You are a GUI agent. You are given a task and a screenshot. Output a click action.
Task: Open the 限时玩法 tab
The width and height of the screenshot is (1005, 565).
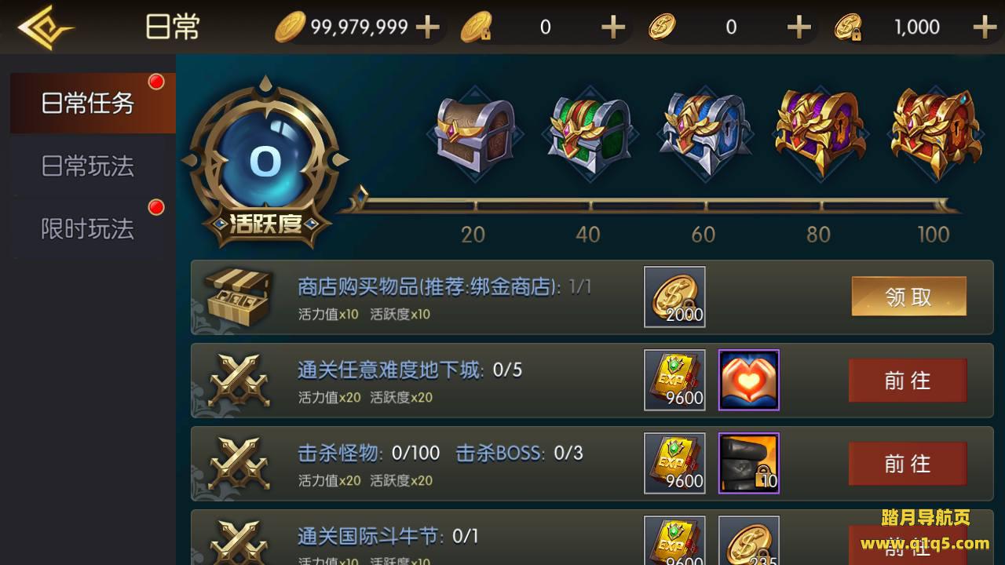point(88,228)
